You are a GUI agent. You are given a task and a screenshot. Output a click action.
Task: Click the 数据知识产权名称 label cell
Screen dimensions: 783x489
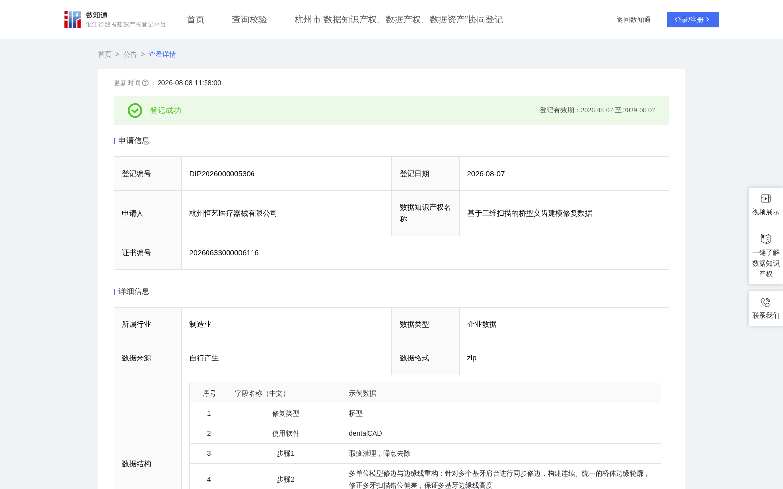(425, 213)
